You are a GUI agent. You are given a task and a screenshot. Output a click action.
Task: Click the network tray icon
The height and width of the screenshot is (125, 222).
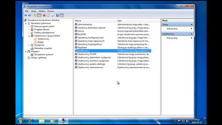coord(183,121)
